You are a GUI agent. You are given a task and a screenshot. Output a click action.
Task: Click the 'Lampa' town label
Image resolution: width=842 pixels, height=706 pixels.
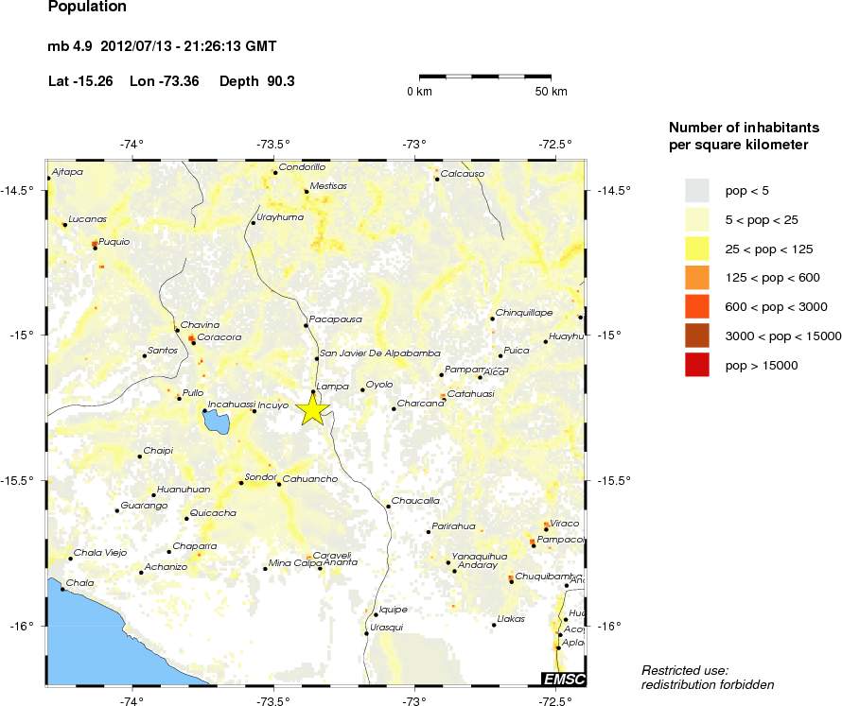(x=333, y=387)
